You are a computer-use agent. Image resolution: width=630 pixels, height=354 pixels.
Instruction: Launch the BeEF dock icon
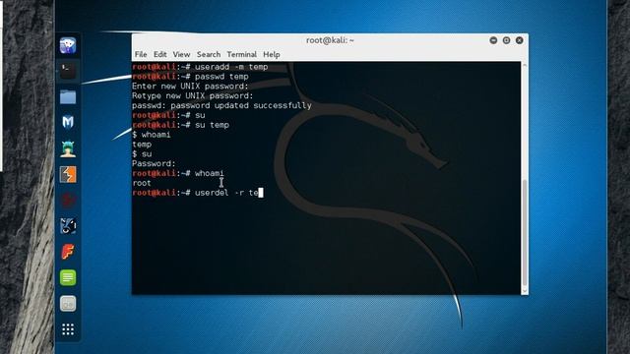[68, 226]
